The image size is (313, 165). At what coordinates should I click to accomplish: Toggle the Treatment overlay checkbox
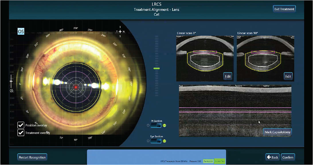click(21, 133)
